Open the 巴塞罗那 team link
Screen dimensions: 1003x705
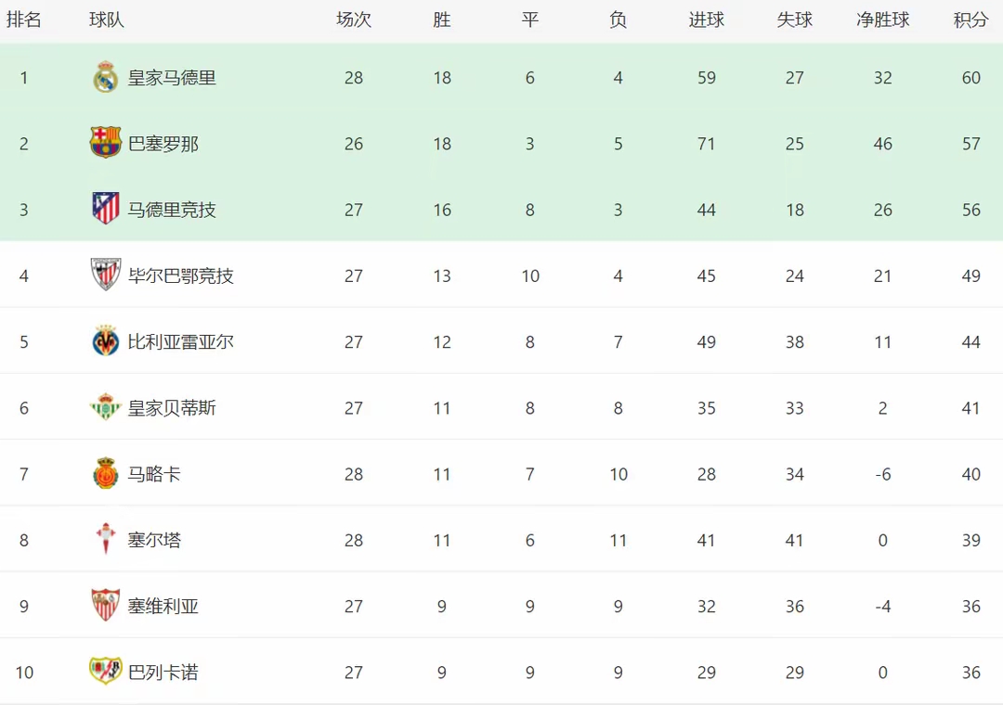163,144
